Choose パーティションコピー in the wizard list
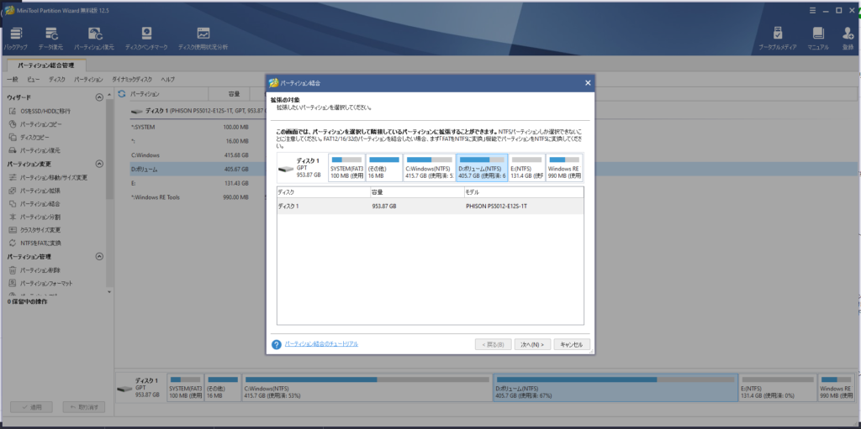Viewport: 861px width, 429px height. pos(35,124)
